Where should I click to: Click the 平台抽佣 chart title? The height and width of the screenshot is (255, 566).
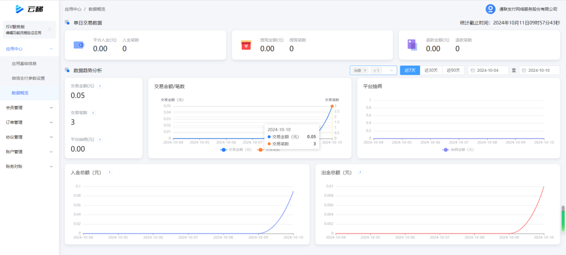(373, 86)
